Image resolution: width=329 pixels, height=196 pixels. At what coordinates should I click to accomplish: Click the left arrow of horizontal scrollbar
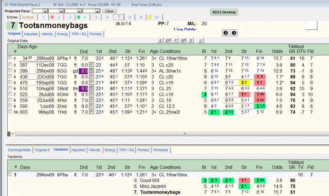coord(13,134)
